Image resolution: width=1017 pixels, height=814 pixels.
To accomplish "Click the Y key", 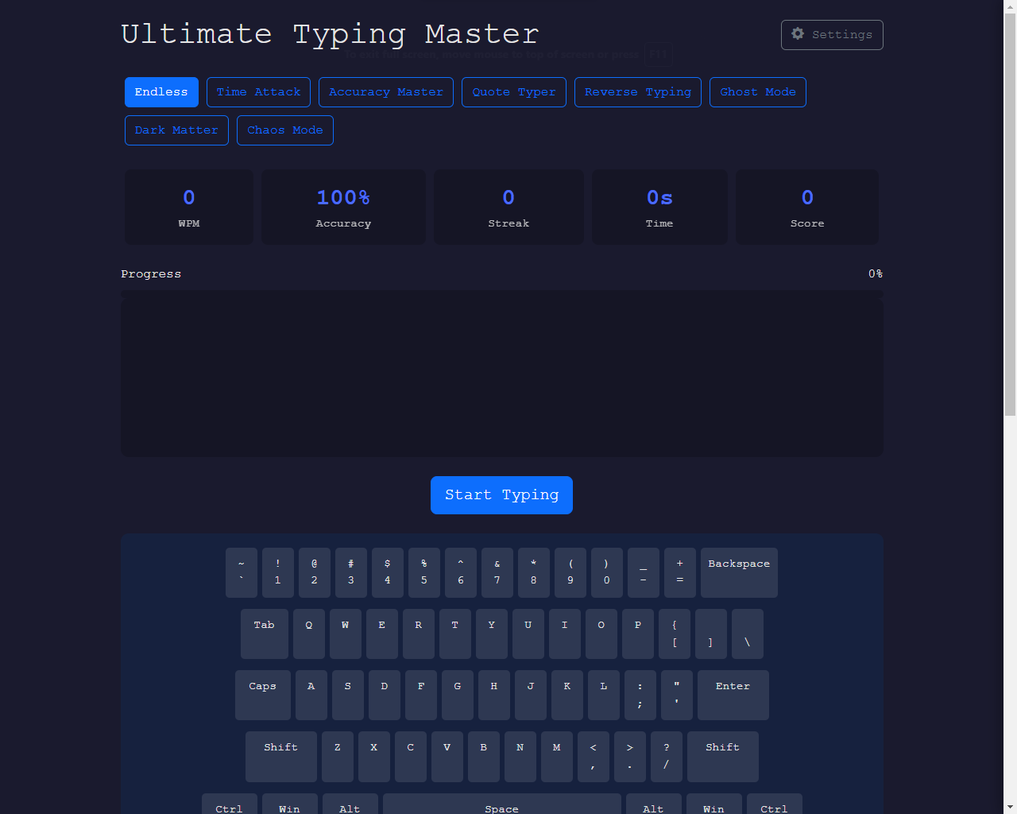I will 492,634.
